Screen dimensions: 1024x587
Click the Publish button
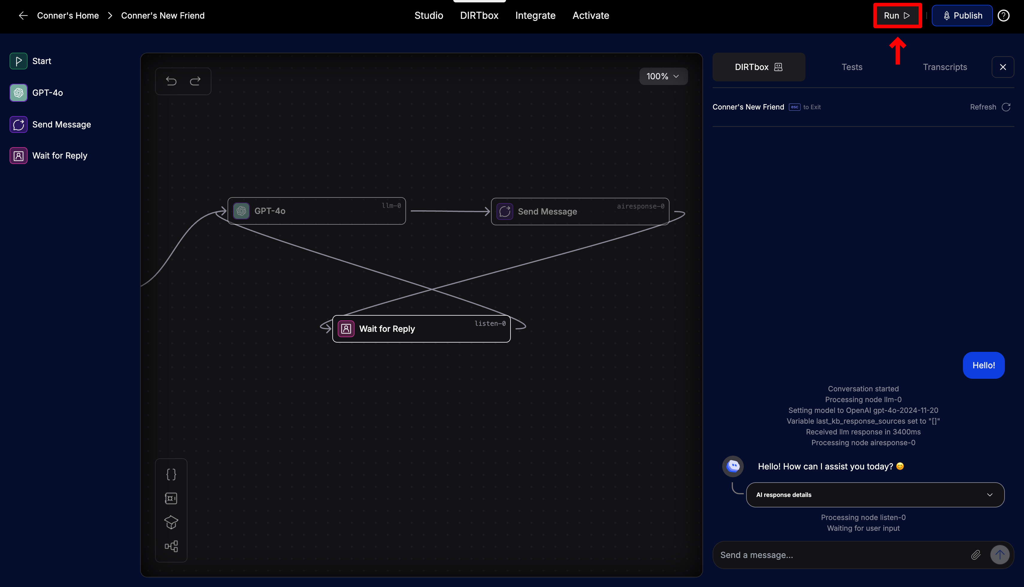pyautogui.click(x=962, y=16)
